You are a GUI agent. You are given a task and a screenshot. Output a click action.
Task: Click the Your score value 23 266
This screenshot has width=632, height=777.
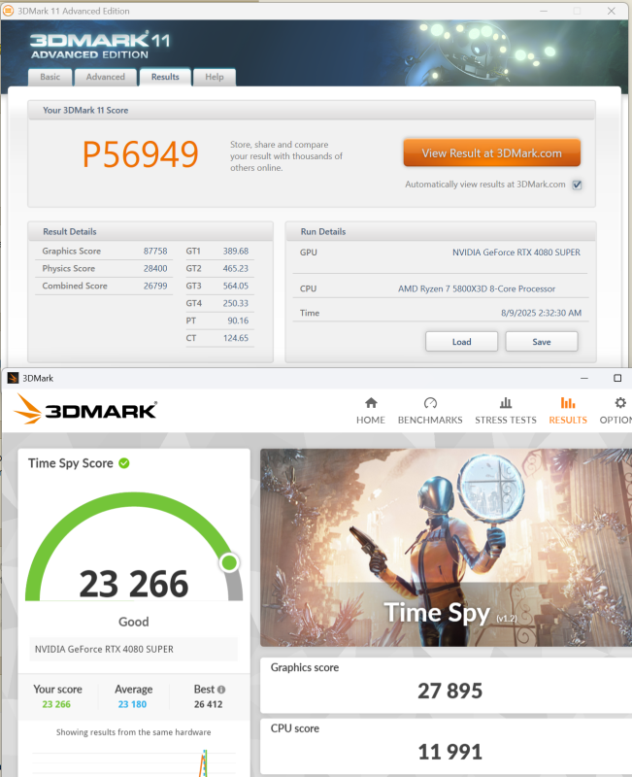56,704
